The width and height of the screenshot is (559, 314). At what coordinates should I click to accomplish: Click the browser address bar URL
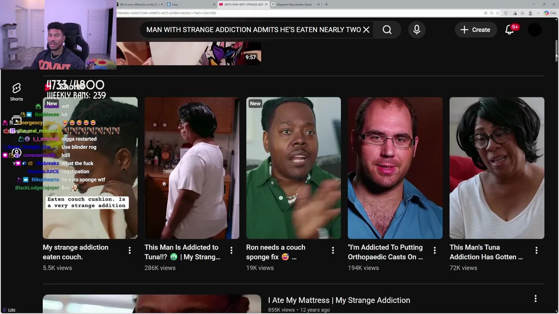tap(166, 13)
